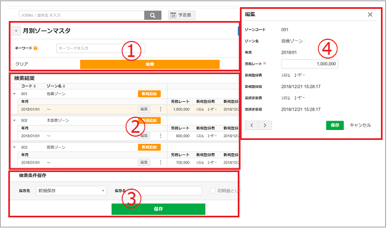Click the 本部長ゾーン name in results
This screenshot has height=229, width=387.
[x=58, y=121]
